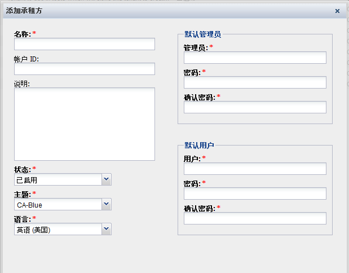Select the 确认密码 field under 默认用户

255,218
